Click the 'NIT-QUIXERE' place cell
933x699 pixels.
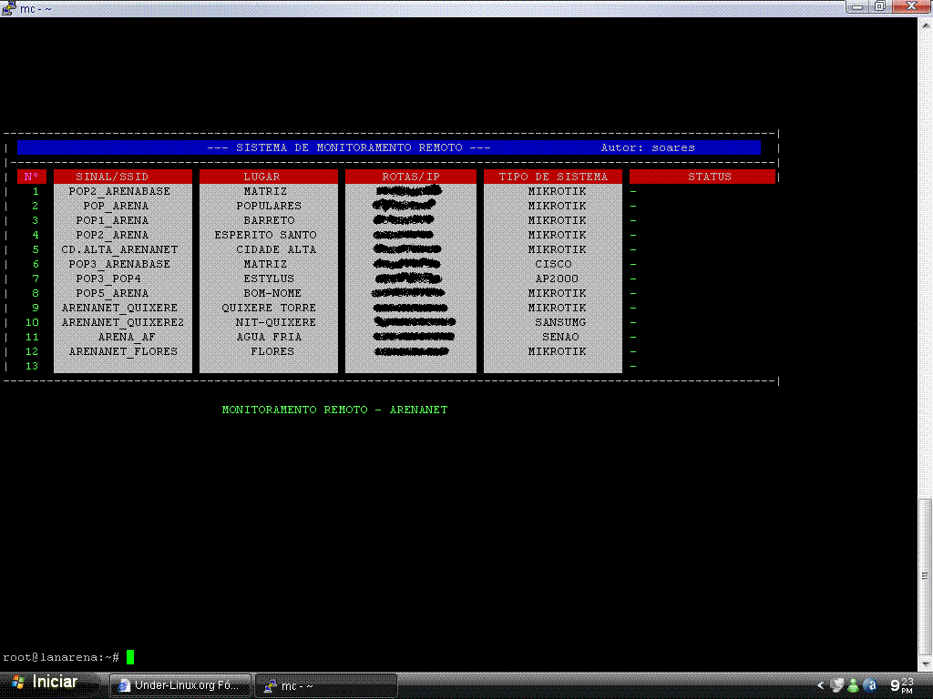275,322
